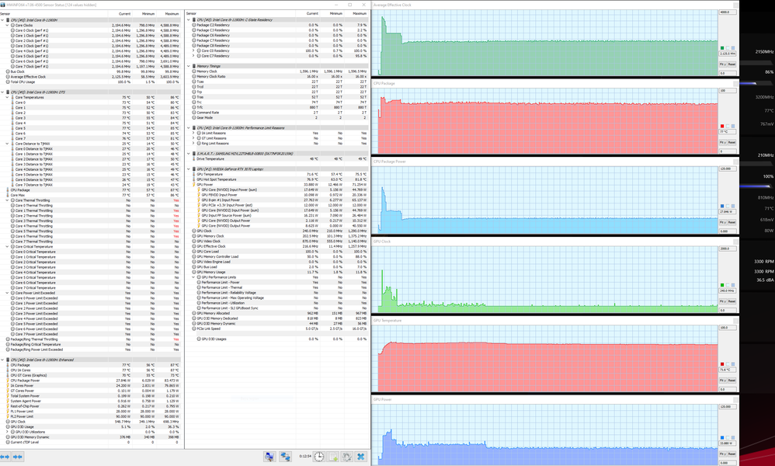The height and width of the screenshot is (466, 775).
Task: Collapse the CPU [#0] Intel Core i9-11900H group
Action: tap(2, 20)
